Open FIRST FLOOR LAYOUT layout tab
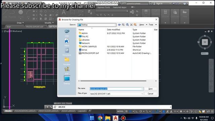The image size is (215, 121). [49, 111]
